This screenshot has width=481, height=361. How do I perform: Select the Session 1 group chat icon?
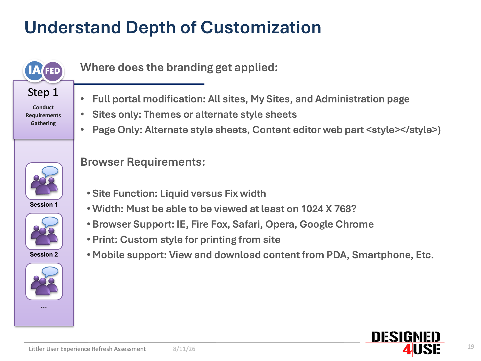44,181
